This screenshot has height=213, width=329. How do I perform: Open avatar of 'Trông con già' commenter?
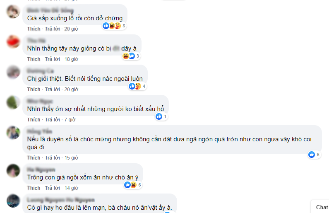coord(13,171)
